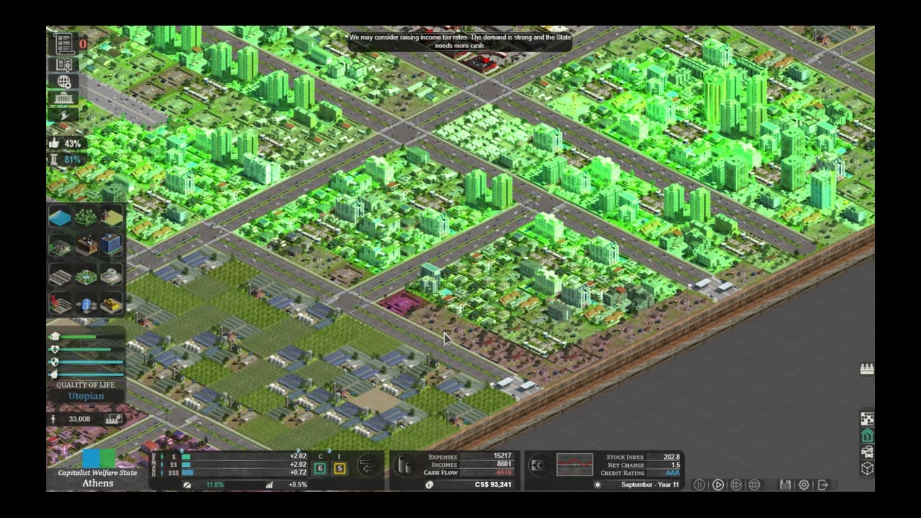Open the policy book icon
This screenshot has width=921, height=518.
63,64
